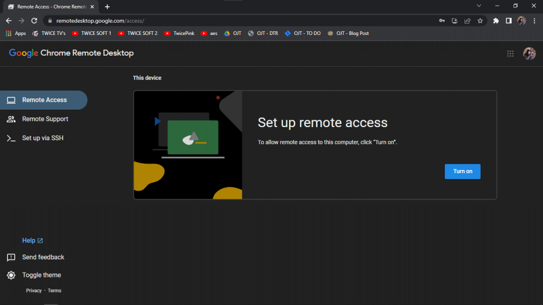Open the Privacy link
Viewport: 543px width, 305px height.
click(33, 291)
